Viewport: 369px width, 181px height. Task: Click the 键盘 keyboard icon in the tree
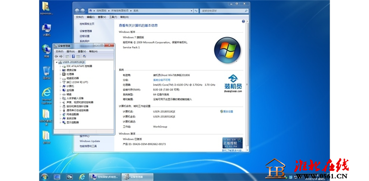[64, 94]
